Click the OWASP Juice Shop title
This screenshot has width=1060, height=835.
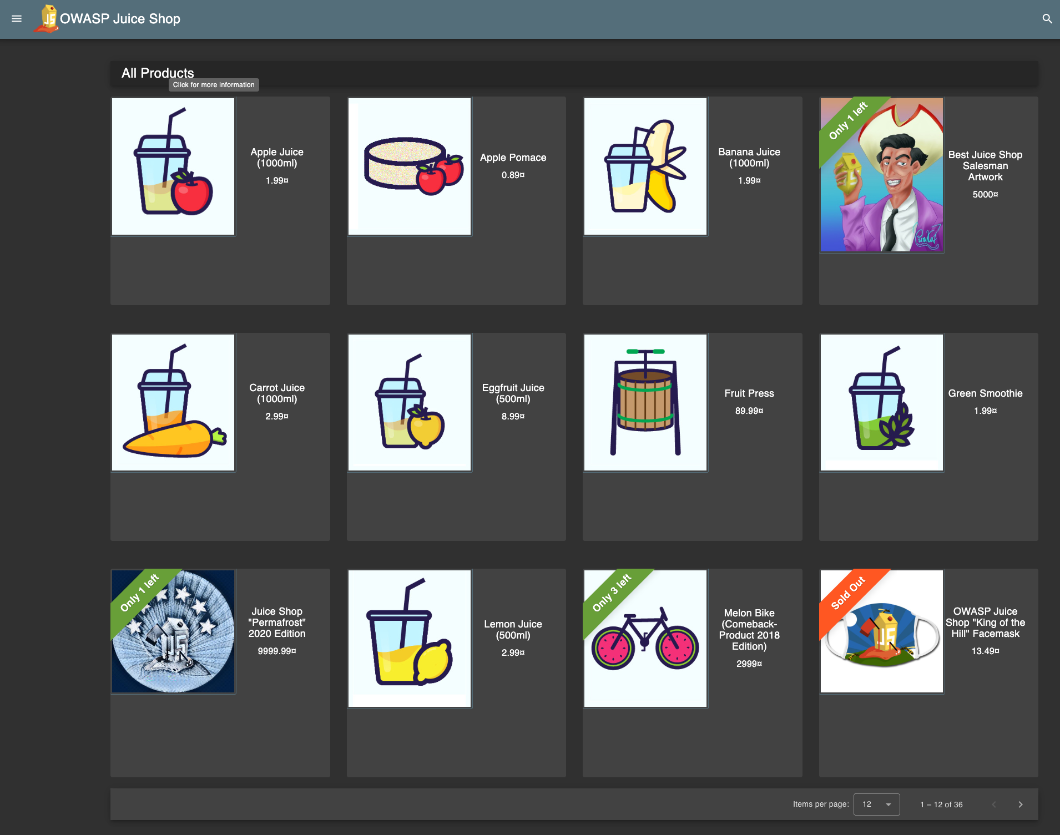pyautogui.click(x=120, y=19)
